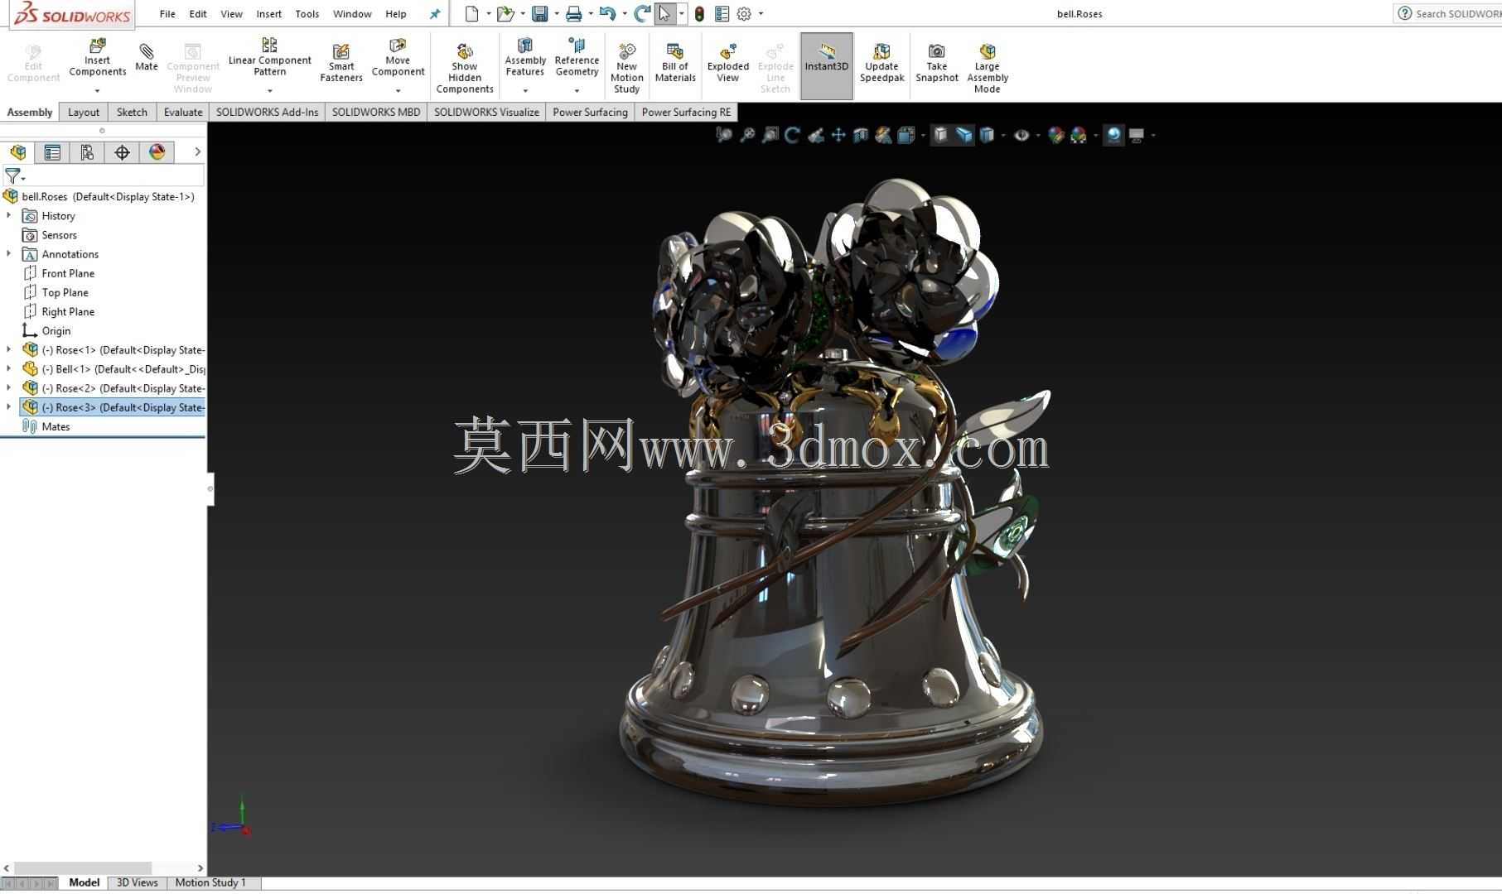Click the Search SOLIDWORKS box
The width and height of the screenshot is (1502, 894).
tap(1448, 13)
